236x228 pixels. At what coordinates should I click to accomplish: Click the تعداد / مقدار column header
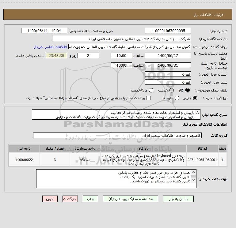pos(55,148)
